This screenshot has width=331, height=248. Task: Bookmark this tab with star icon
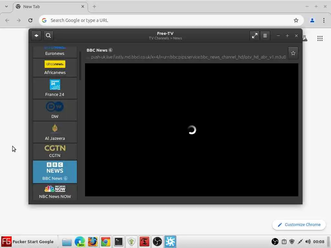pyautogui.click(x=296, y=20)
